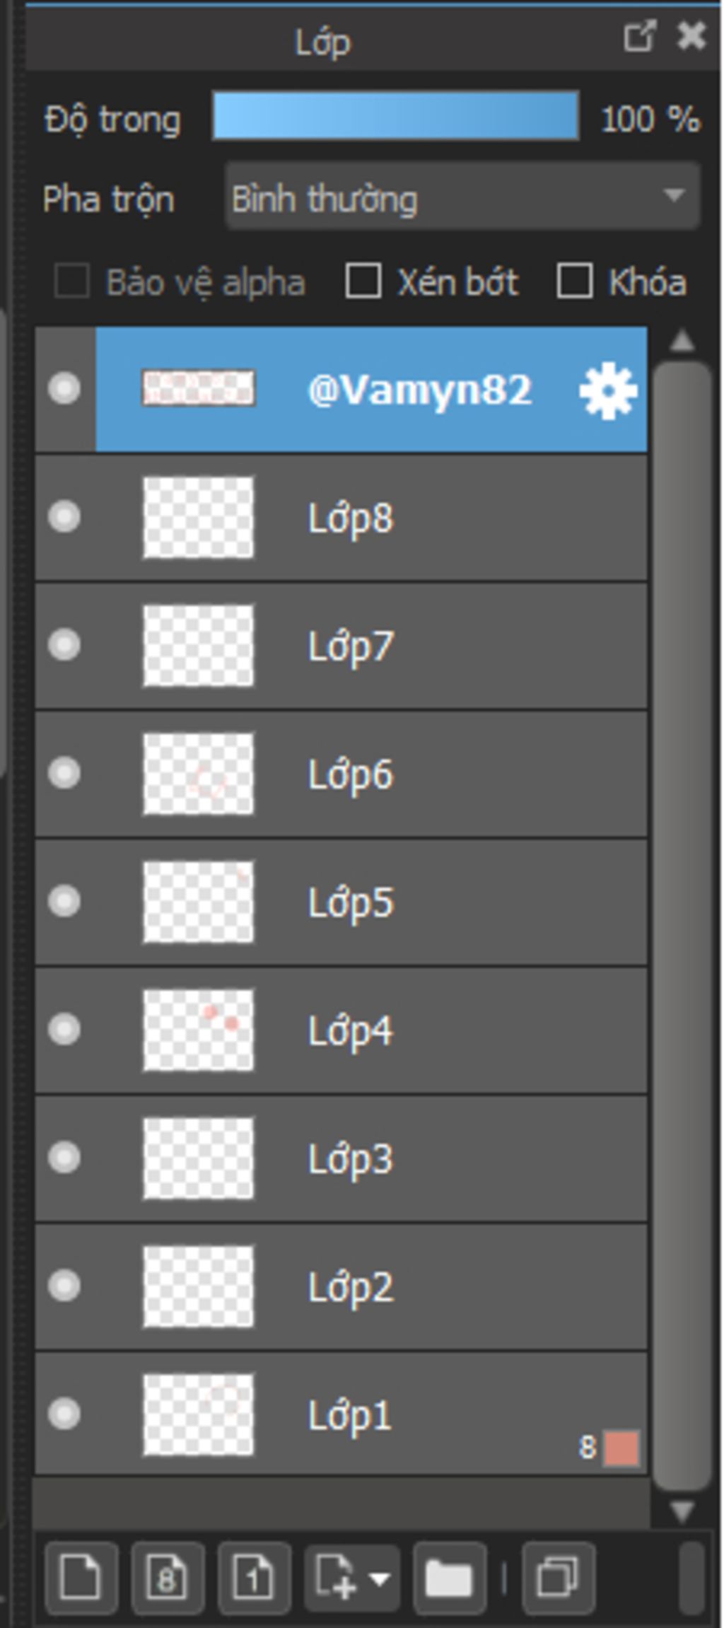Enable the Xén bớt clipping checkbox
Screen dimensions: 724x1628
pyautogui.click(x=363, y=281)
